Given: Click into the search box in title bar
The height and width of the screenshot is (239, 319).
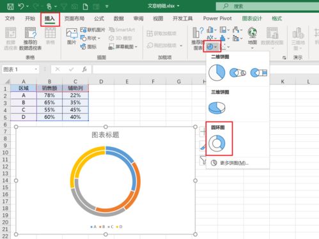Looking at the screenshot, I should (267, 6).
